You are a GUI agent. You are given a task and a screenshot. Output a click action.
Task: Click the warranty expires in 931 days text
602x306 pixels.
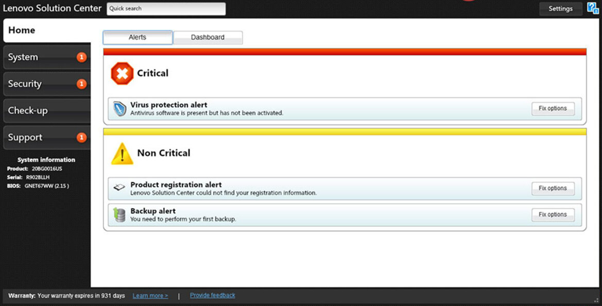tap(81, 296)
